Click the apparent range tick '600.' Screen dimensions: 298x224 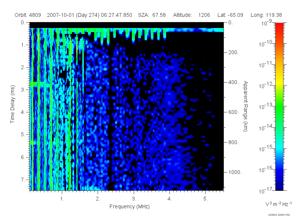pos(234,112)
